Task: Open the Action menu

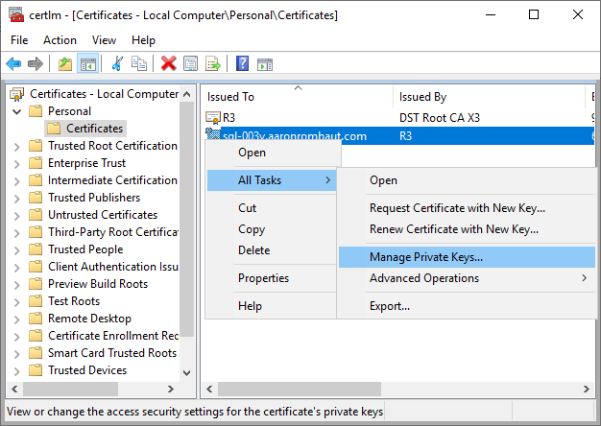Action: 60,40
